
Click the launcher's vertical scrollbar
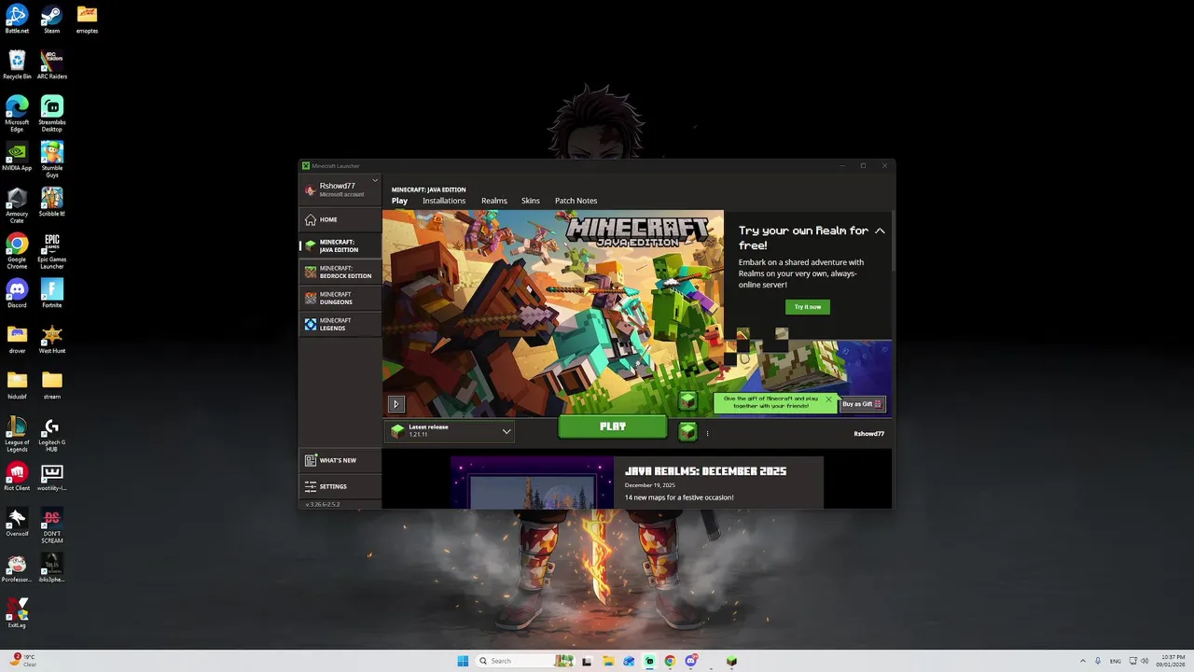point(893,243)
